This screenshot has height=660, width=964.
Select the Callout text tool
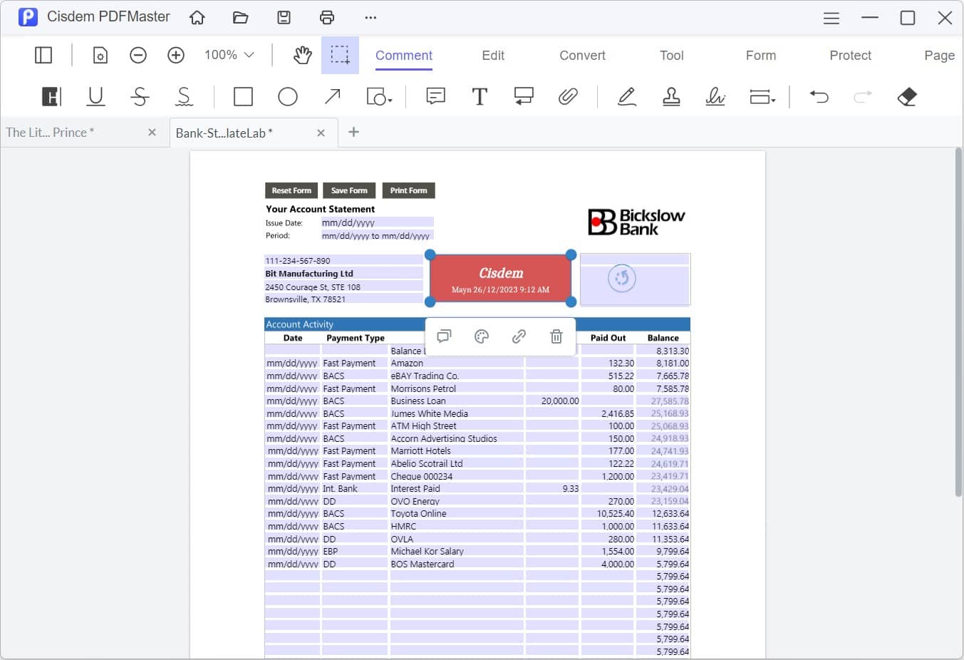[524, 96]
